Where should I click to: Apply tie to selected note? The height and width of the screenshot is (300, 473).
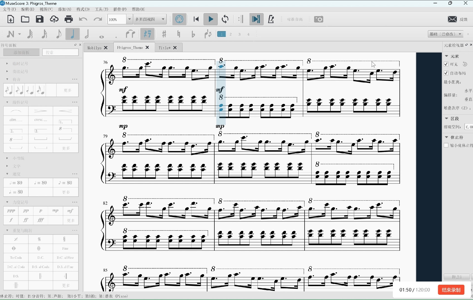pos(130,34)
